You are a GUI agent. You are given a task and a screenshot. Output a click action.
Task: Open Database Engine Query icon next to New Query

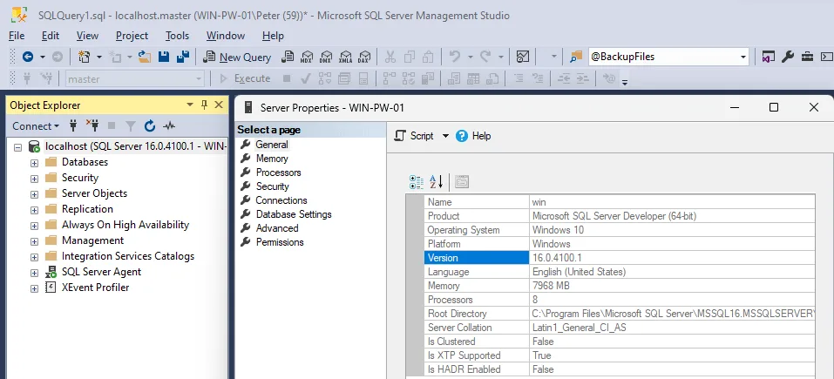tap(288, 57)
